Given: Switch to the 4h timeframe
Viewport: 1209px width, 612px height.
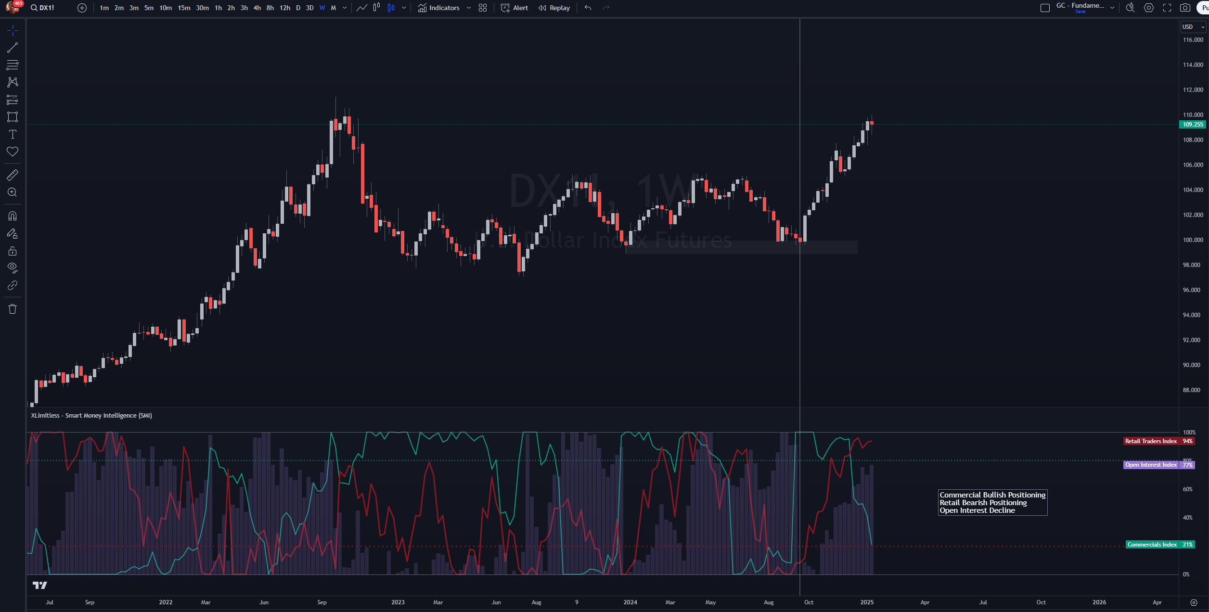Looking at the screenshot, I should pos(257,8).
